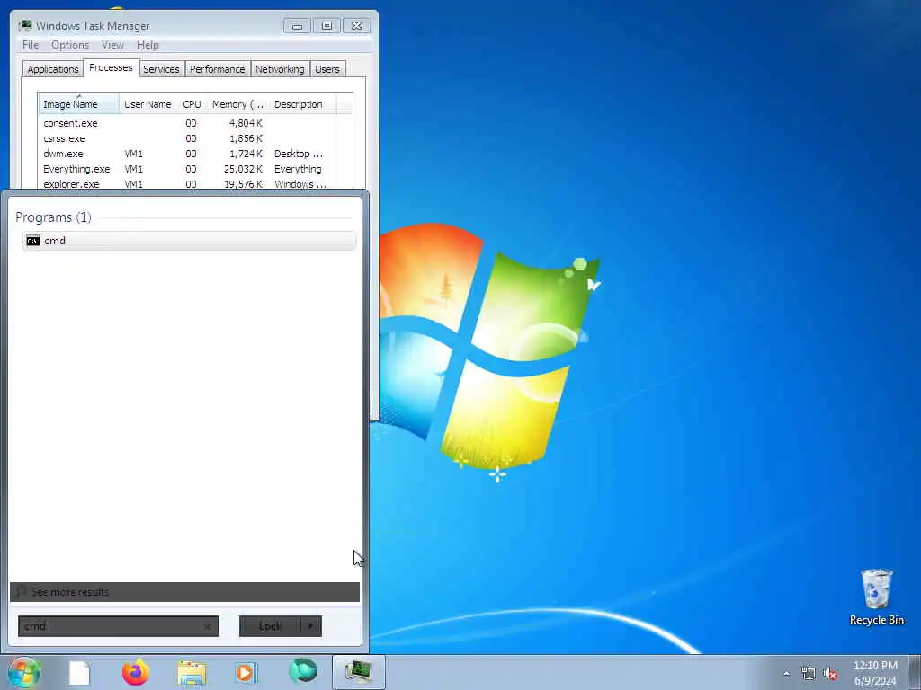
Task: Expand the shutdown options arrow
Action: 311,626
